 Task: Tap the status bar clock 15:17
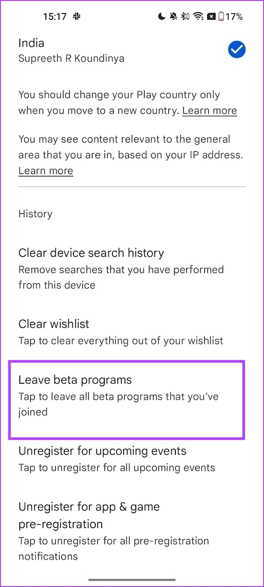[55, 17]
